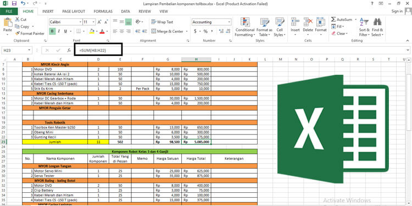Open the font name Calibri dropdown
The image size is (412, 206).
80,22
